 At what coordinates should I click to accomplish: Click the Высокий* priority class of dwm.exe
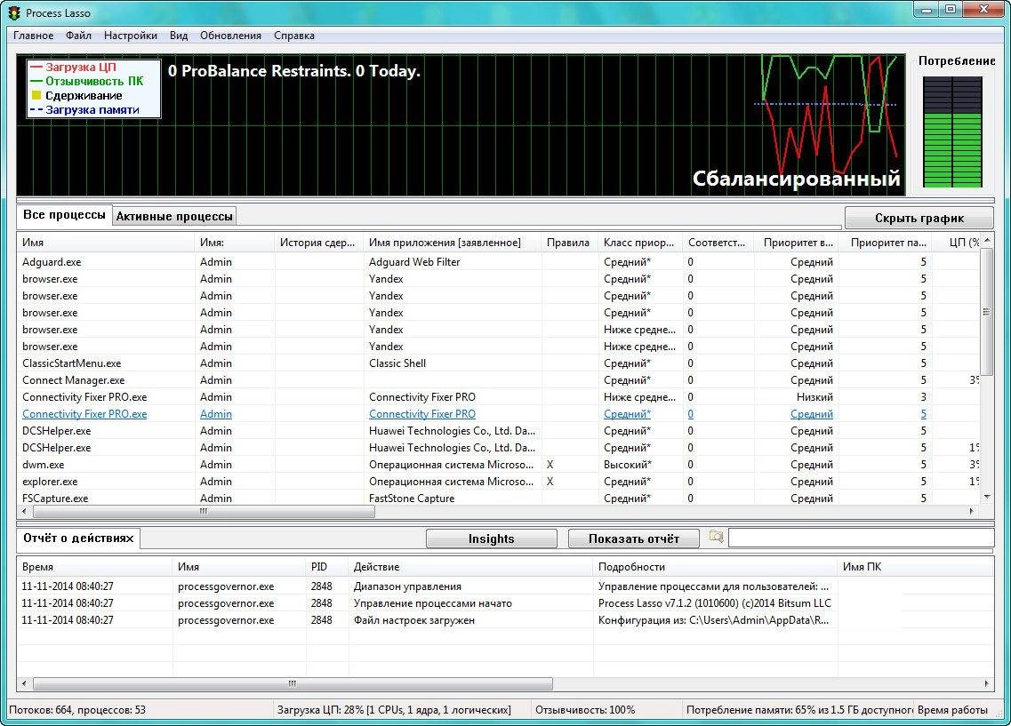pyautogui.click(x=628, y=465)
